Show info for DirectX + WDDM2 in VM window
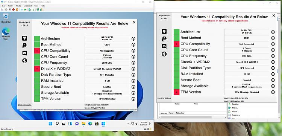 point(133,69)
